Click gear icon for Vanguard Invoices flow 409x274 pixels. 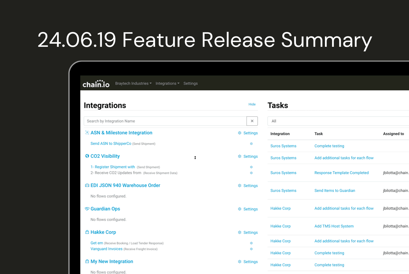(251, 249)
